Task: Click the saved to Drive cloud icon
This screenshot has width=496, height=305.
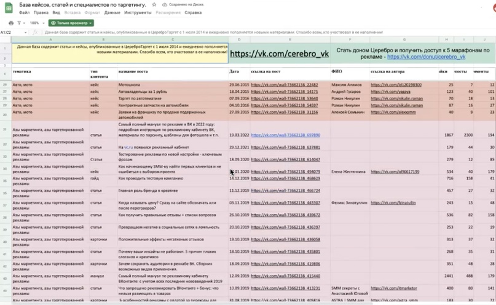Action: pyautogui.click(x=165, y=5)
